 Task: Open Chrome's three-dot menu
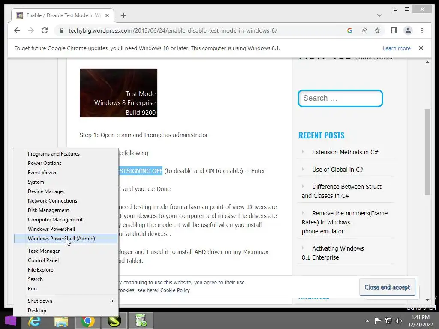(x=422, y=30)
